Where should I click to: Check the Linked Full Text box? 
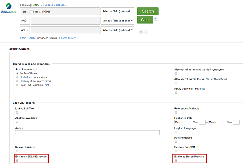tap(17, 112)
